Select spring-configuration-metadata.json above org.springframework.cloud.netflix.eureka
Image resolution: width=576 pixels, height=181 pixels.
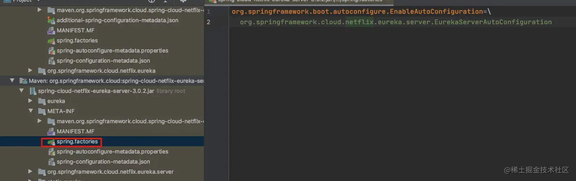[x=103, y=61]
